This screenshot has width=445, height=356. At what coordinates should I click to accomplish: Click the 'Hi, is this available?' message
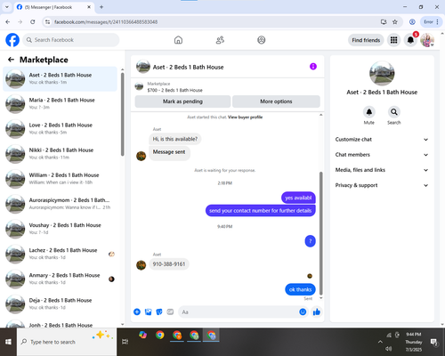coord(175,139)
